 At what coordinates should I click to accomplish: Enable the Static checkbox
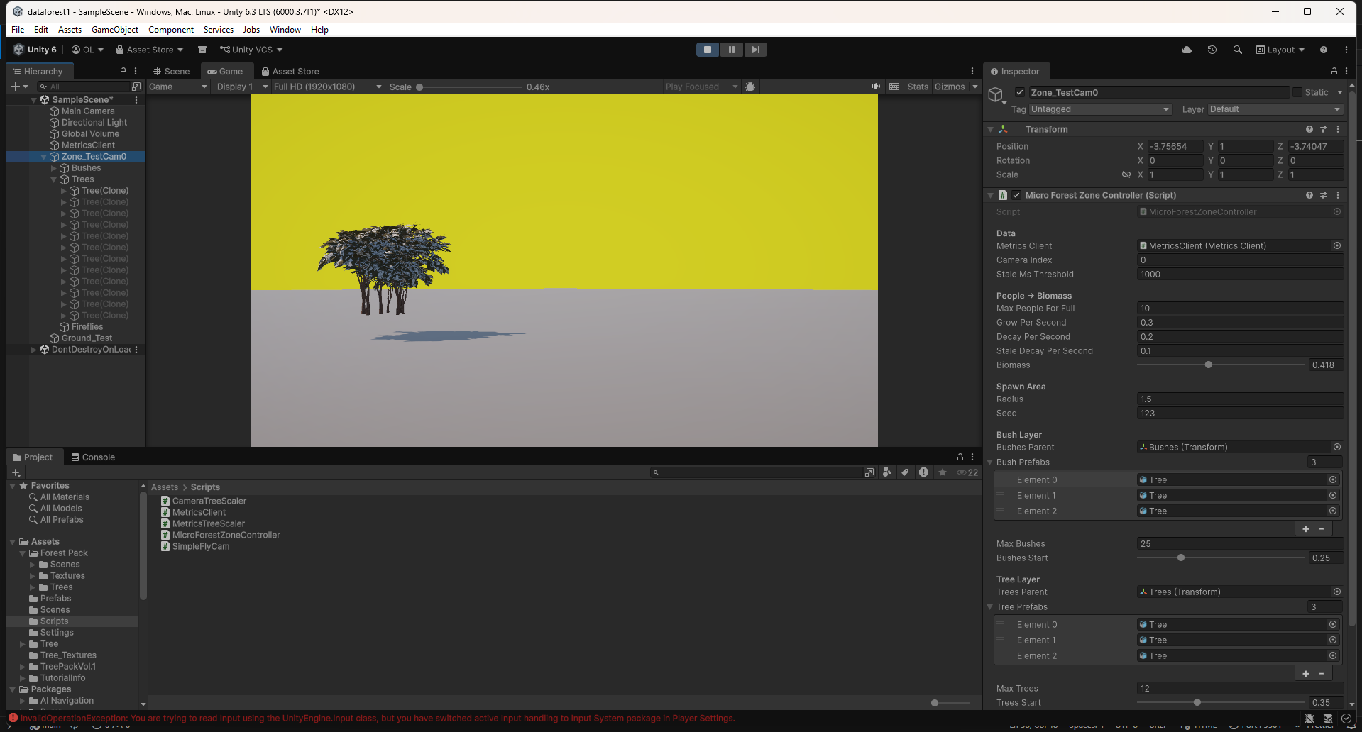tap(1297, 92)
